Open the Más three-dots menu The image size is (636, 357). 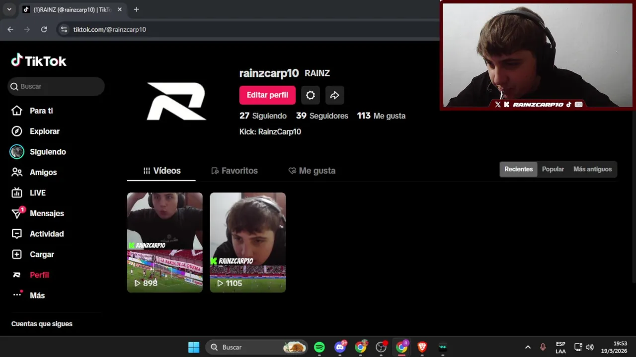point(28,295)
